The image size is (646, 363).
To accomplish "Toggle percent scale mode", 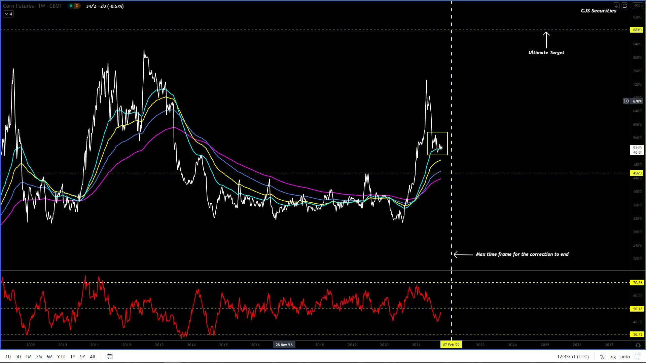I will tap(602, 357).
